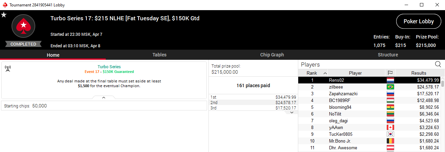445x152 pixels.
Task: Collapse the Turbo Series info panel
Action: [x=104, y=97]
